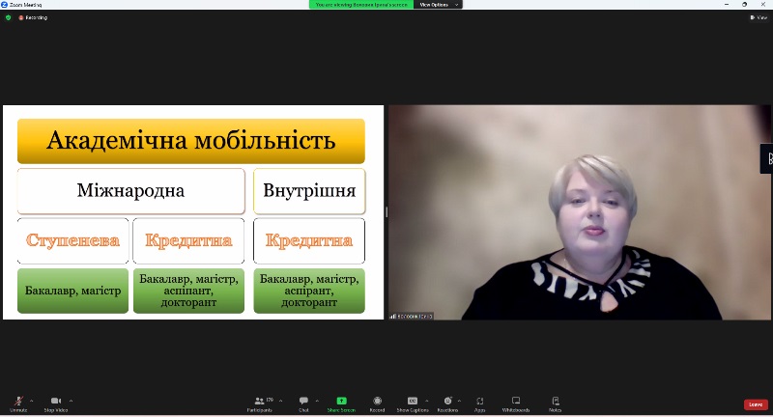The height and width of the screenshot is (417, 773).
Task: Expand Show Captions options arrow
Action: pyautogui.click(x=427, y=401)
